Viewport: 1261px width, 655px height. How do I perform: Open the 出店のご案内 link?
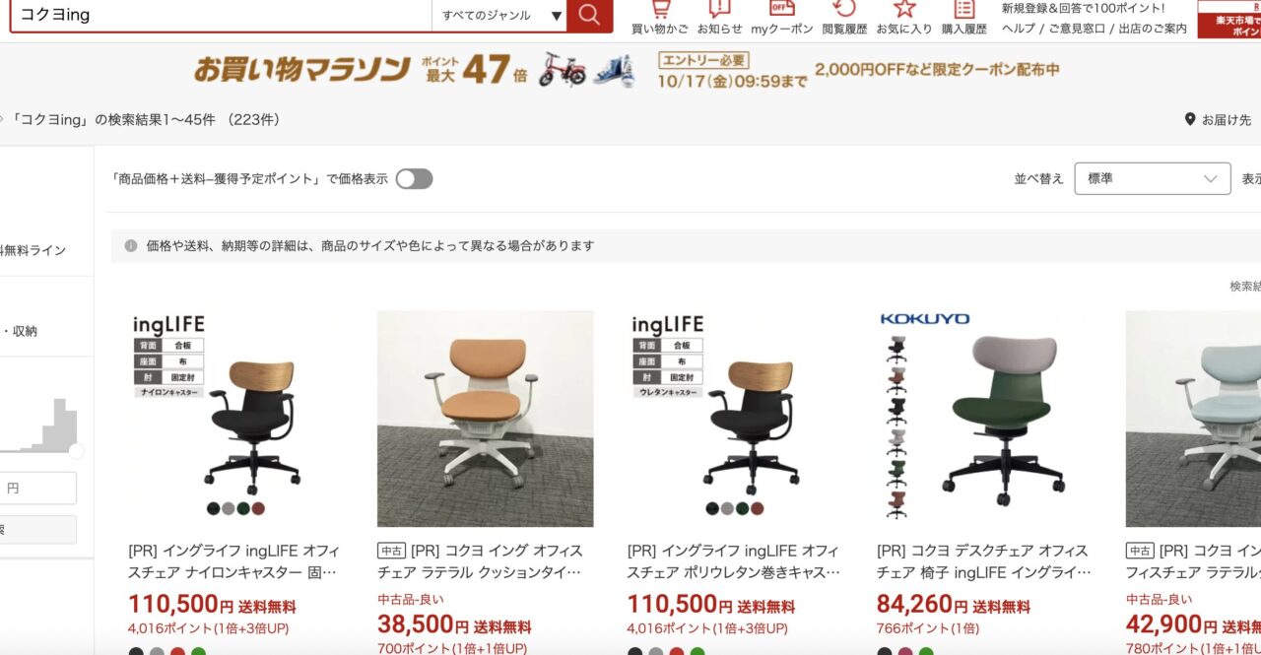[x=1153, y=29]
